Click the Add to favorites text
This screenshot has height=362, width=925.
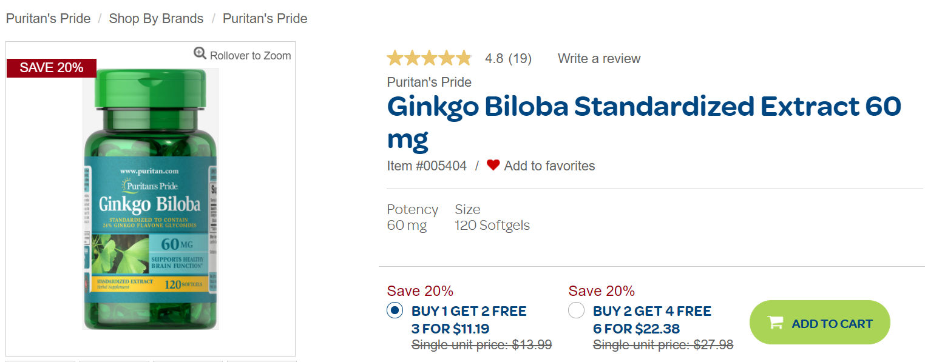point(549,166)
